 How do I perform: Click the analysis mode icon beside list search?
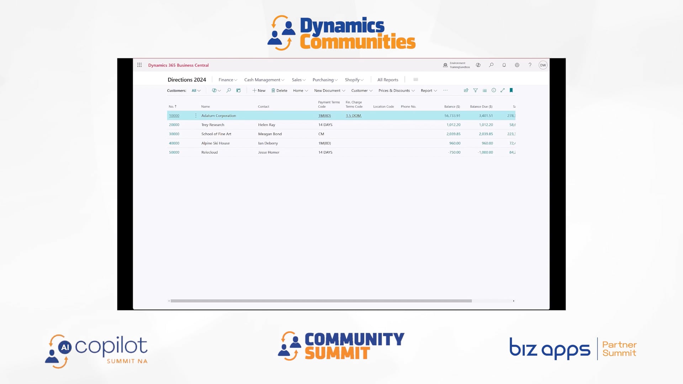pos(238,90)
